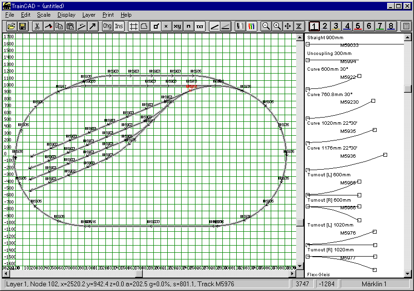Screen dimensions: 414x291
Task: Cut selection with the scissors icon
Action: click(x=37, y=26)
